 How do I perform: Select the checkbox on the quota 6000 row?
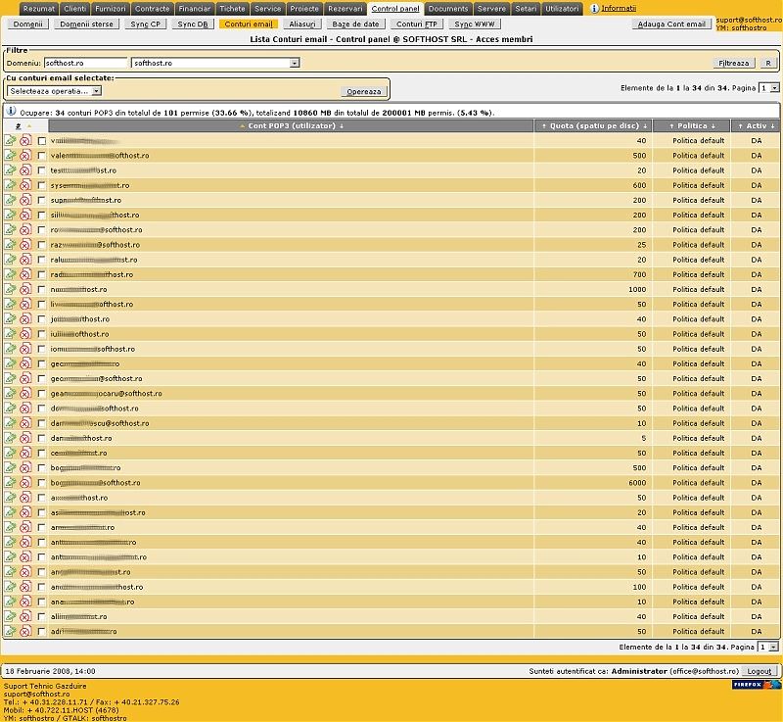pos(41,483)
